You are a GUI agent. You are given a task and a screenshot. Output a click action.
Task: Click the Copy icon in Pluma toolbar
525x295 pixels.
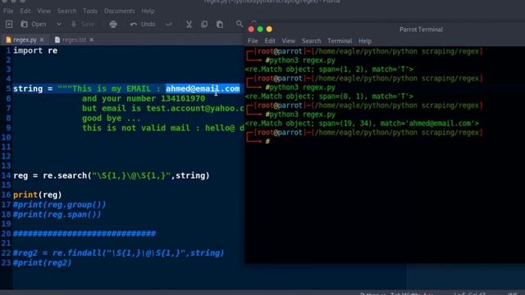(x=204, y=24)
